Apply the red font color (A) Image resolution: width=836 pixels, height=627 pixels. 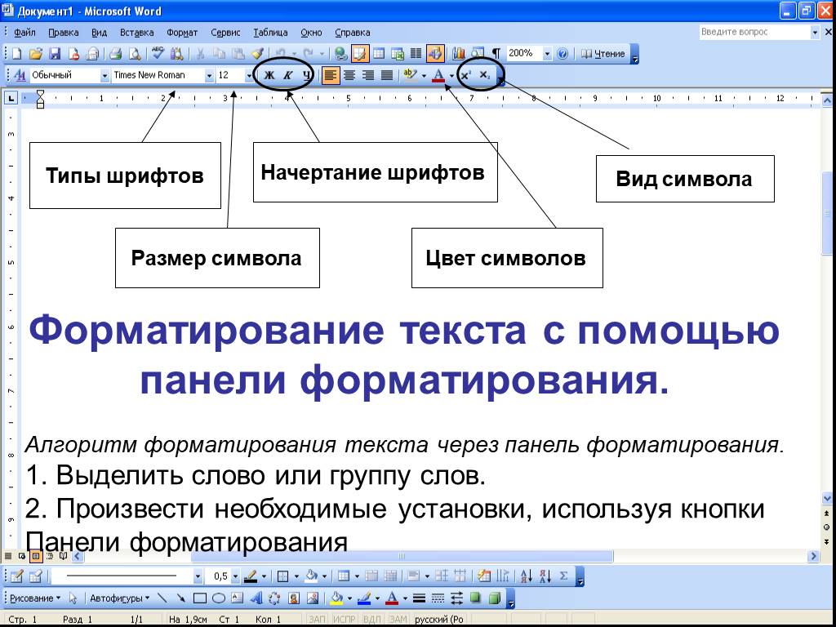click(x=438, y=75)
